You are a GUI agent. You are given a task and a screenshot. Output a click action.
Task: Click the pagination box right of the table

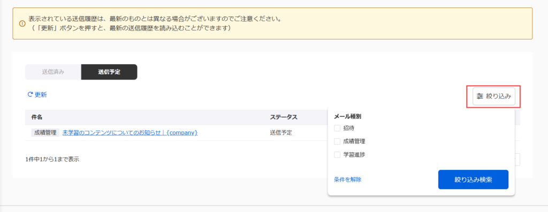tap(517, 159)
